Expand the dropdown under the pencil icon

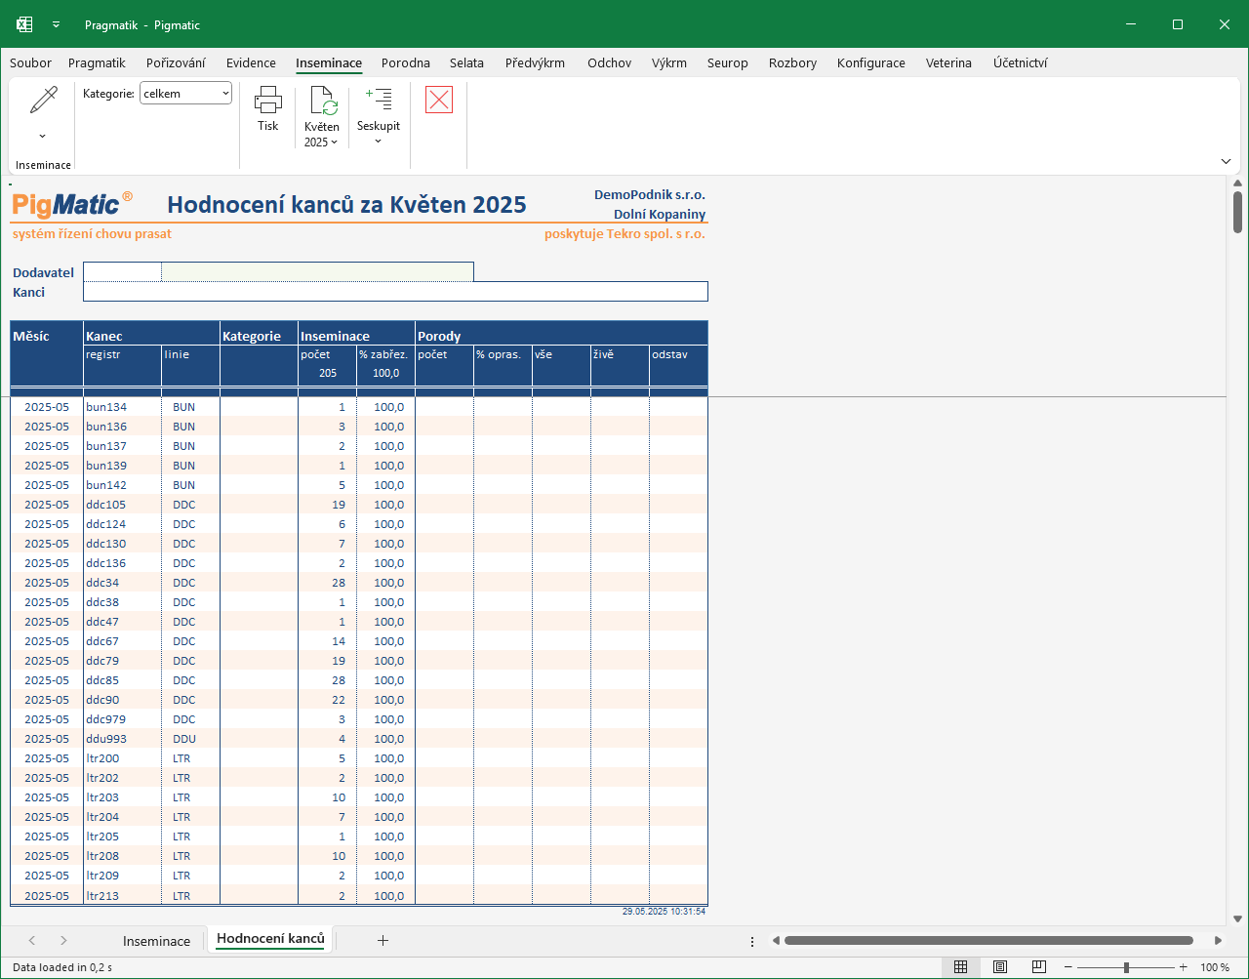tap(42, 136)
